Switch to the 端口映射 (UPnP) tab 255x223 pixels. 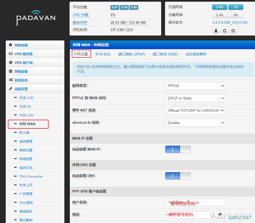click(131, 54)
